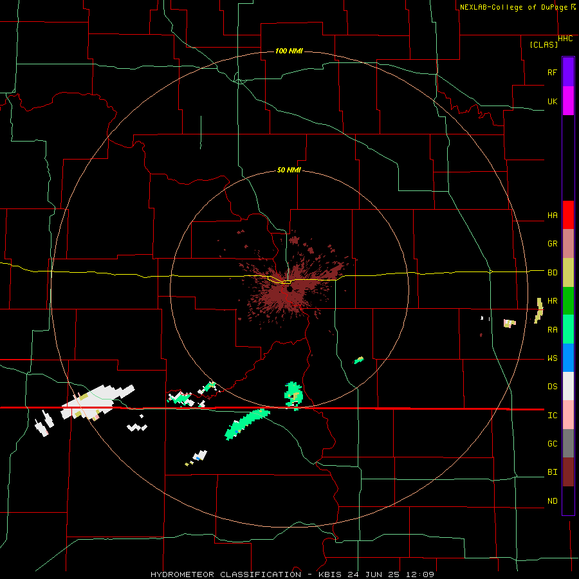
Task: Click the yellow big drops echo near the legend
Action: pos(539,311)
